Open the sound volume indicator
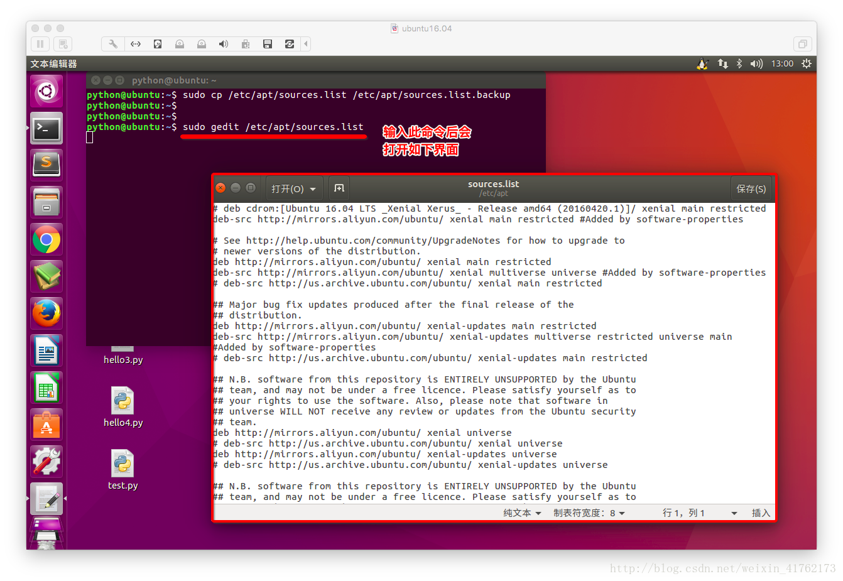 pyautogui.click(x=756, y=64)
